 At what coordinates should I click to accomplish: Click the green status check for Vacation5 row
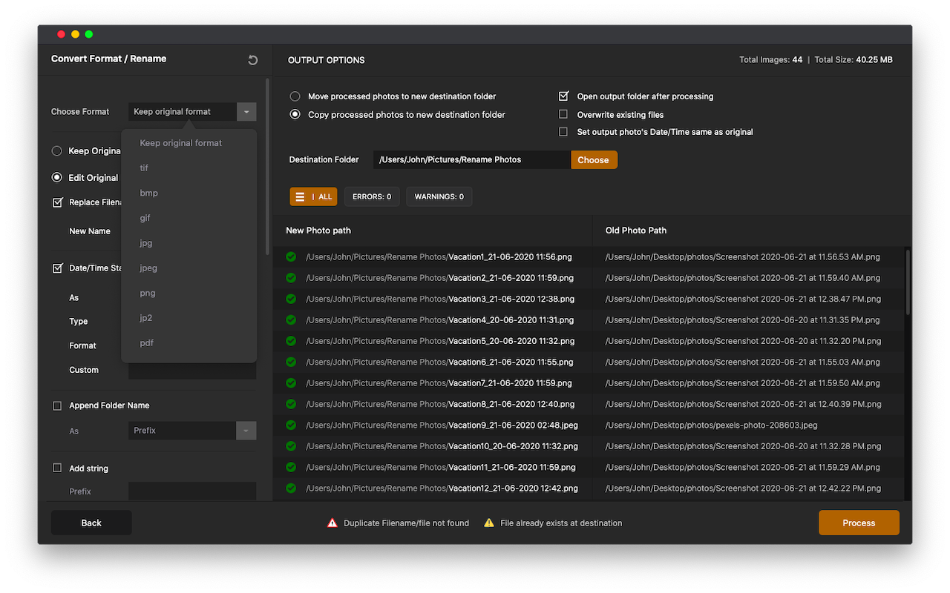(x=291, y=341)
